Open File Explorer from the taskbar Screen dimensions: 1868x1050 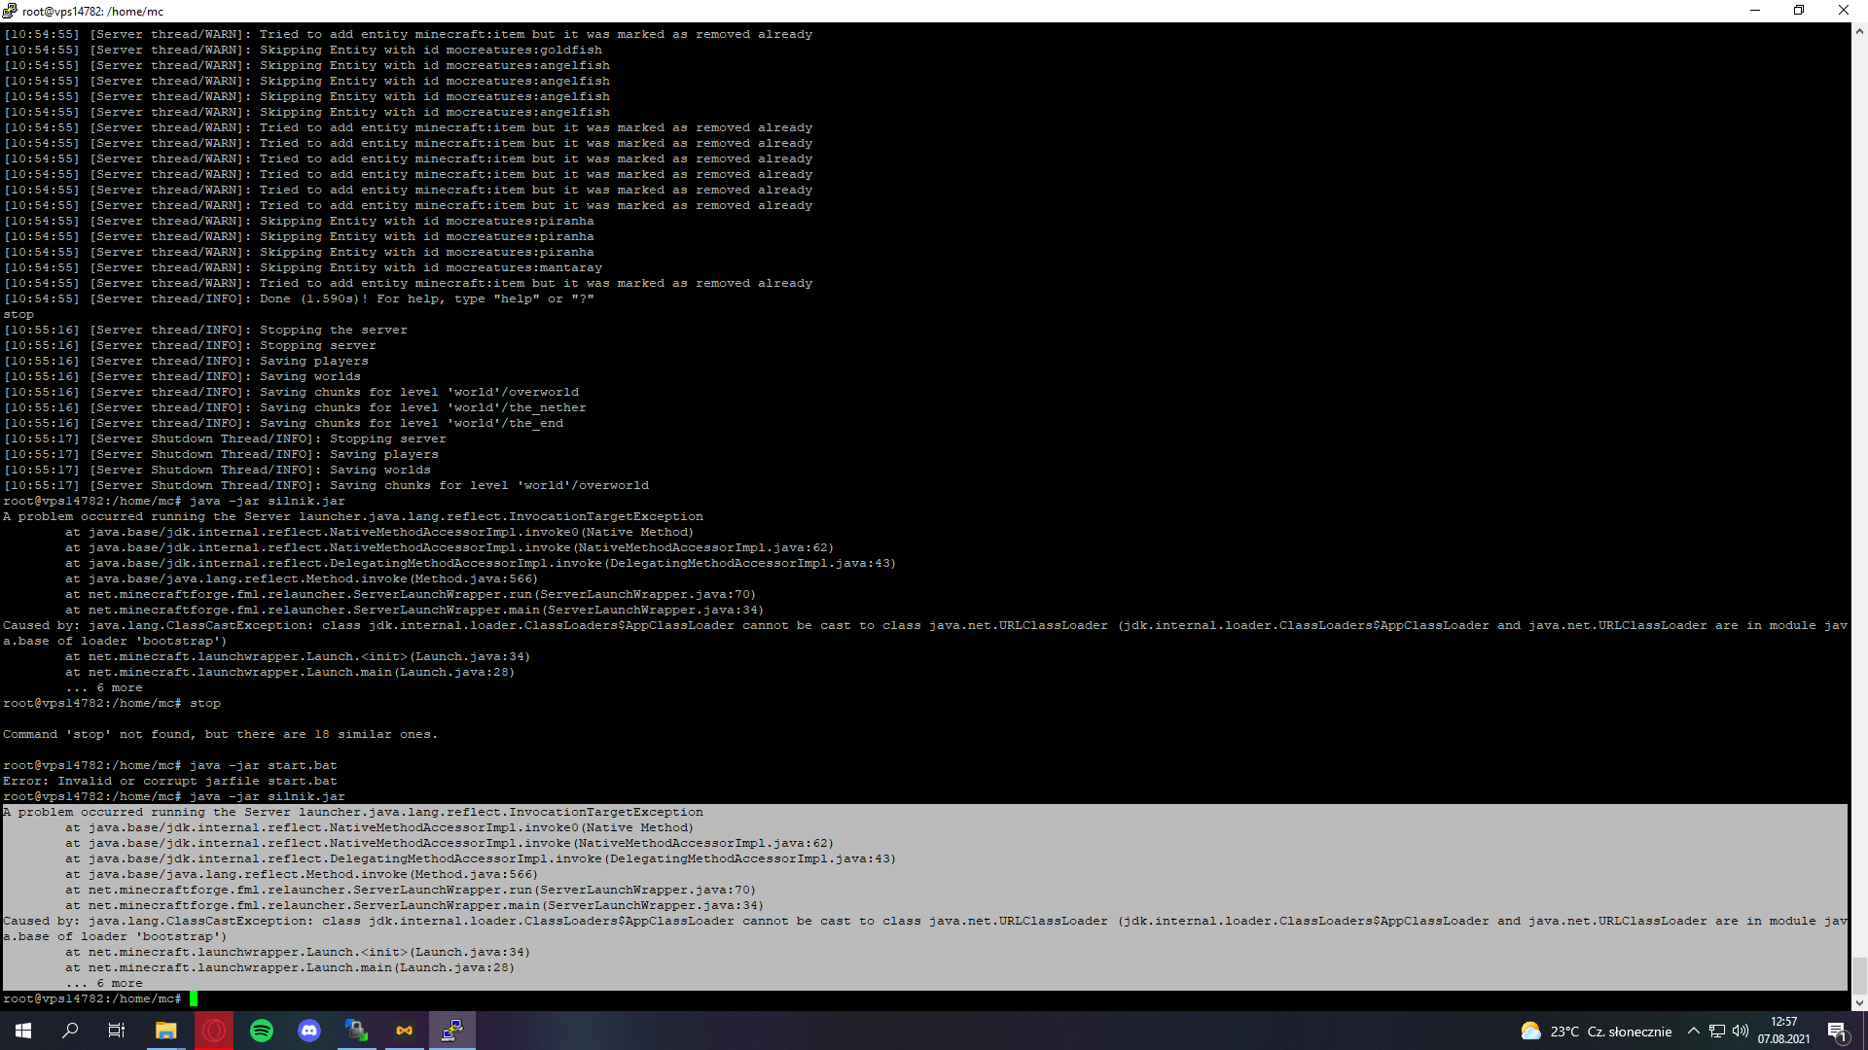(x=166, y=1031)
